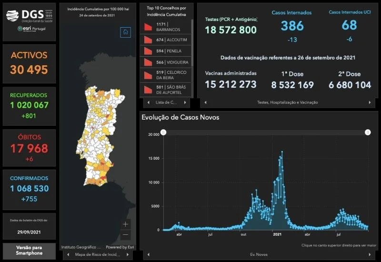Viewport: 381px width, 262px height.
Task: Click Casos Internados value 386
Action: (x=292, y=26)
